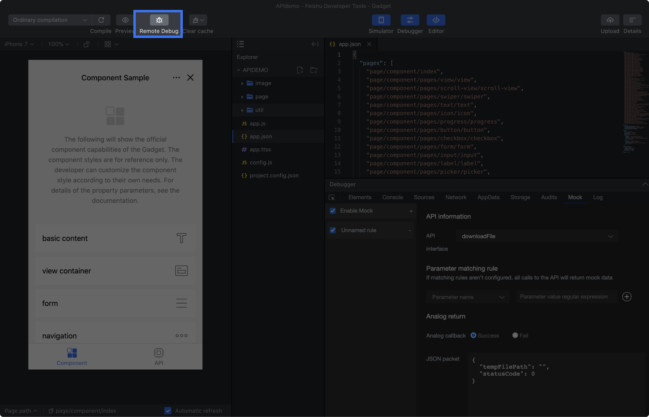Click the code minimap in the editor

coord(635,103)
